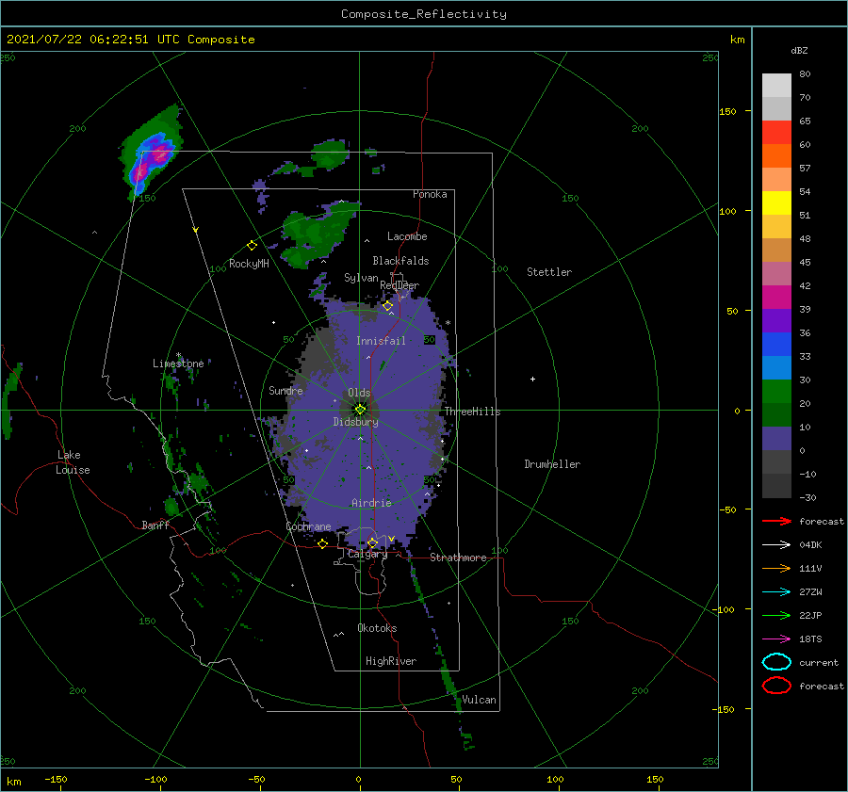Image resolution: width=848 pixels, height=792 pixels.
Task: Click the bright yellow 54 dBZ swatch
Action: click(x=776, y=203)
